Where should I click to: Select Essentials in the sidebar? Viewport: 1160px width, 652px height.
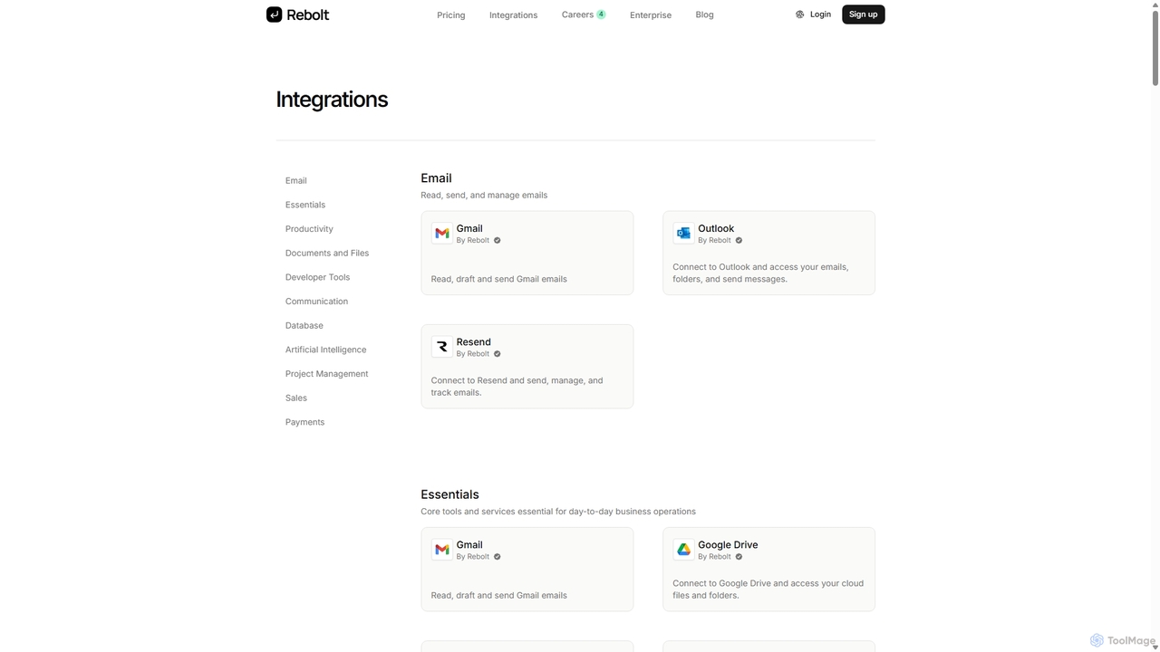(305, 205)
